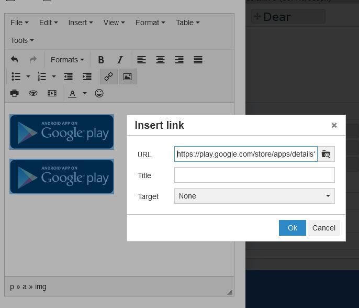This screenshot has height=308, width=359.
Task: Click the insert video media icon
Action: 52,93
